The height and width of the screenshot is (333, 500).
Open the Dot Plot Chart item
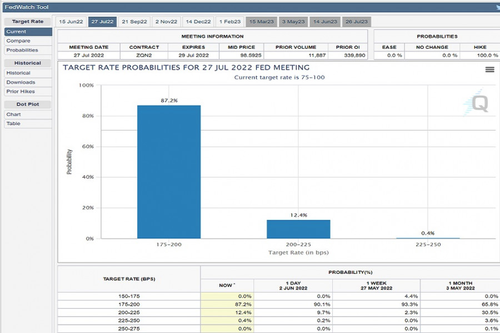[28, 114]
